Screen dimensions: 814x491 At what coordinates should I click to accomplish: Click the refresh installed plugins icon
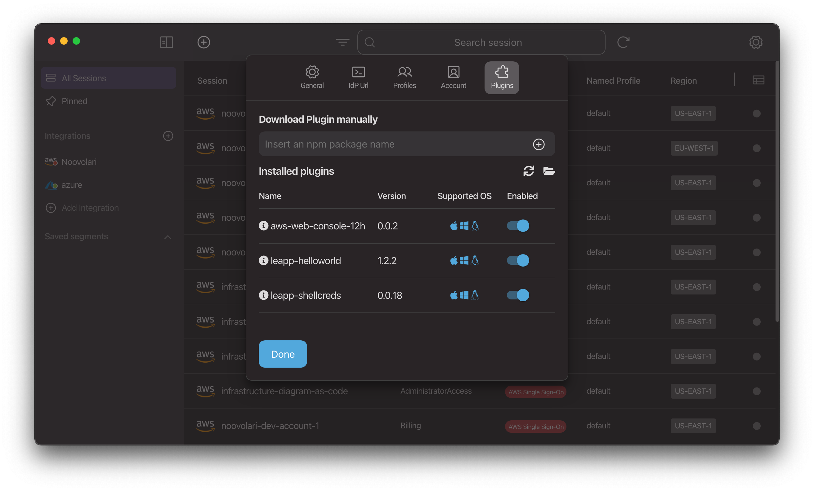[x=529, y=170]
